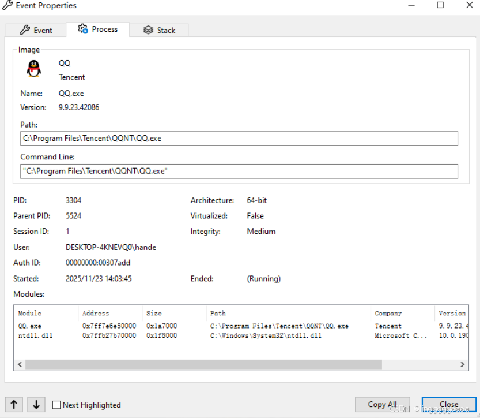
Task: Click the version value 9.9.23.42086
Action: (x=79, y=107)
